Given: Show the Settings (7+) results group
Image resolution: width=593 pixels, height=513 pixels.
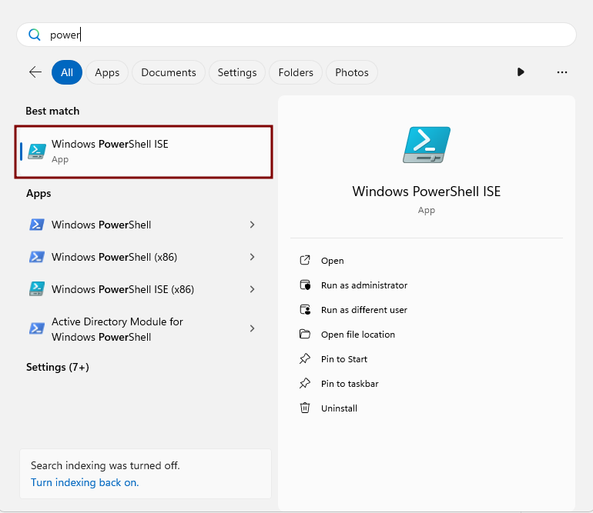Looking at the screenshot, I should (58, 367).
